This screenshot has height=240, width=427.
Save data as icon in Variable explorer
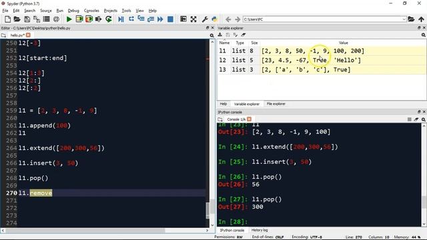(x=236, y=35)
